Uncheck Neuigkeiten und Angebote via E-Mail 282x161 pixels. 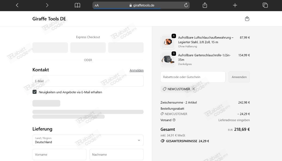pos(35,92)
